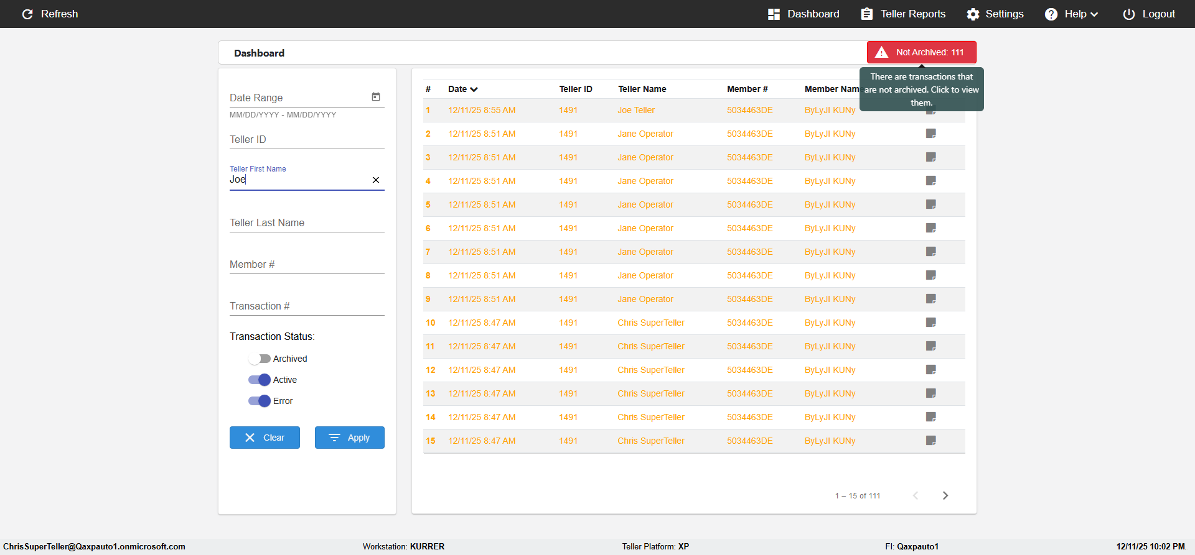Go to next page of results
The width and height of the screenshot is (1195, 555).
click(x=945, y=495)
